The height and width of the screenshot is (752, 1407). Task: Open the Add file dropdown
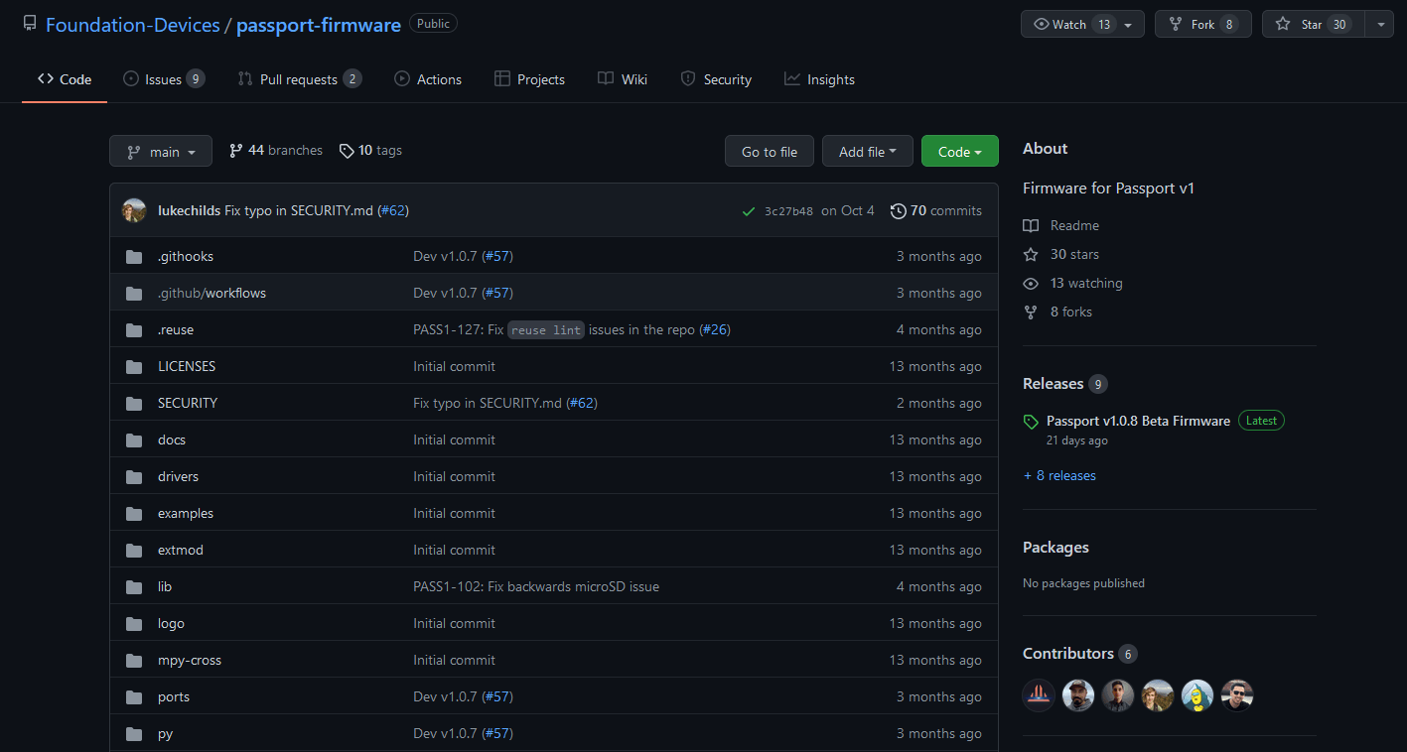coord(867,152)
